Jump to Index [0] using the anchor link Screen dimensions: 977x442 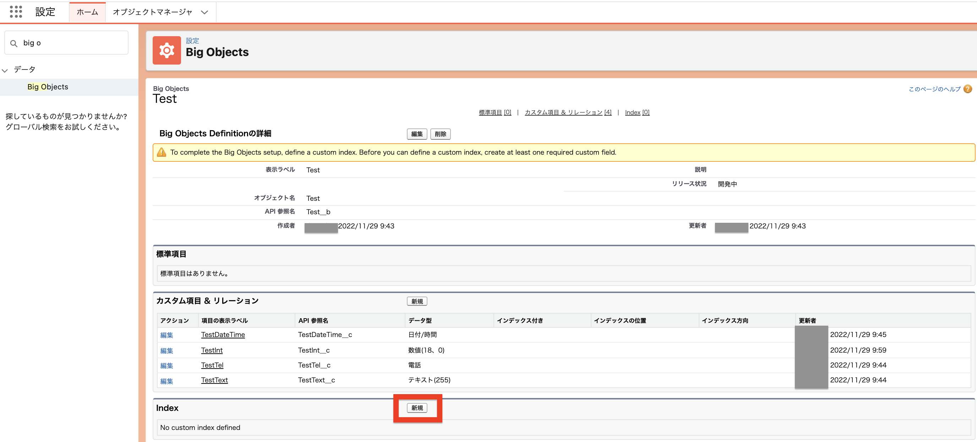(638, 112)
